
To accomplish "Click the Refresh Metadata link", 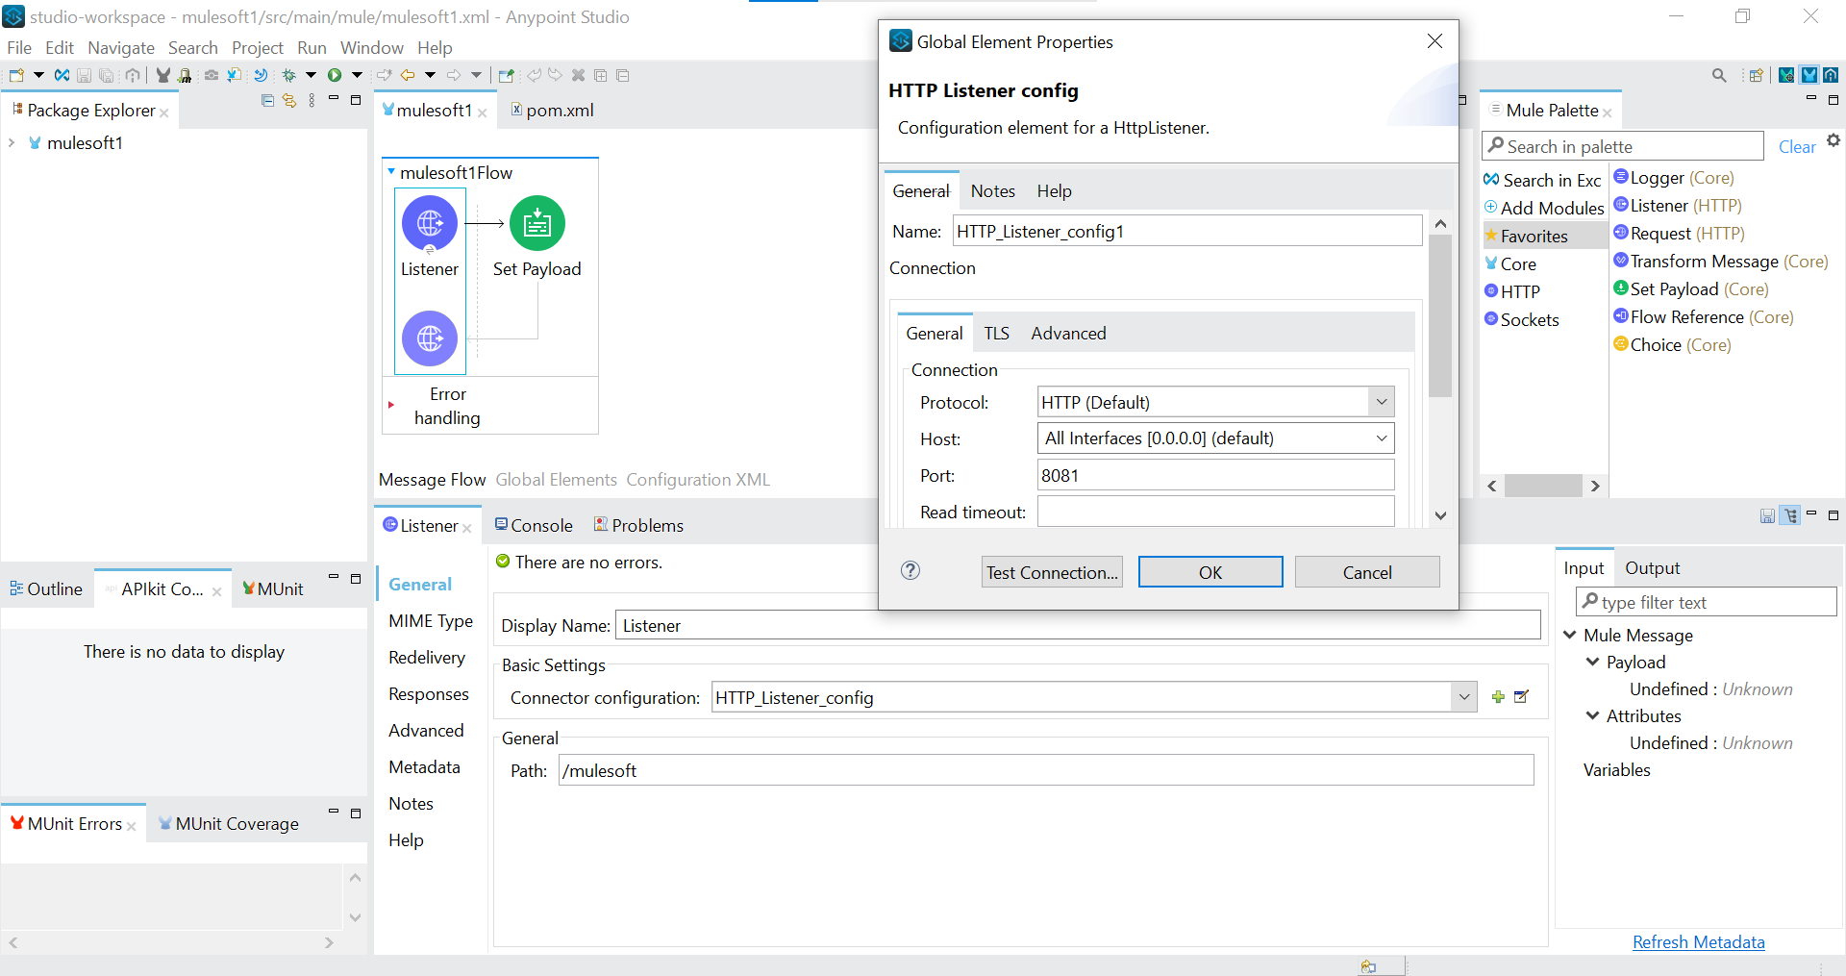I will click(1698, 942).
